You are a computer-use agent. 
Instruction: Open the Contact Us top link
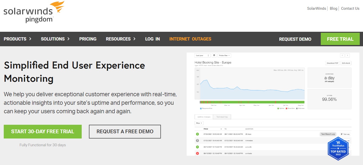click(350, 8)
